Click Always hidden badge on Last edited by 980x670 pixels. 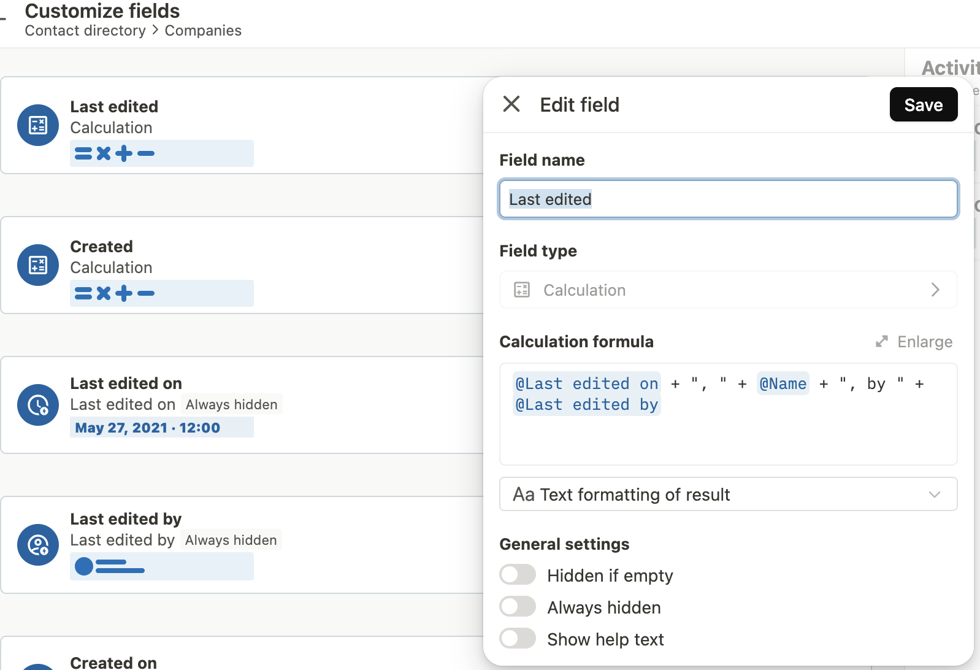pos(231,540)
